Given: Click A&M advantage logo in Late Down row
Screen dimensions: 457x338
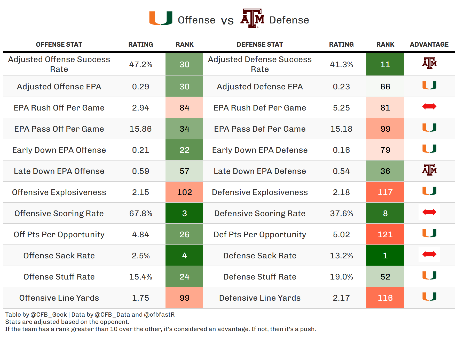Looking at the screenshot, I should 429,170.
